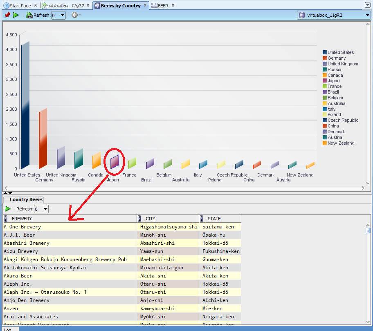The height and width of the screenshot is (331, 373).
Task: Click the United States legend swatch
Action: [x=324, y=52]
